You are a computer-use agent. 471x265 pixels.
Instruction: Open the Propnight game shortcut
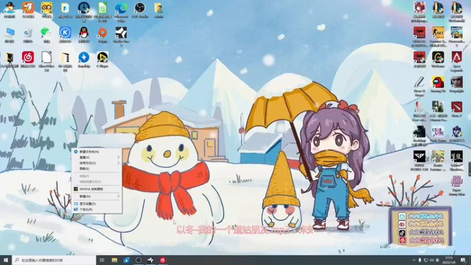(x=457, y=84)
